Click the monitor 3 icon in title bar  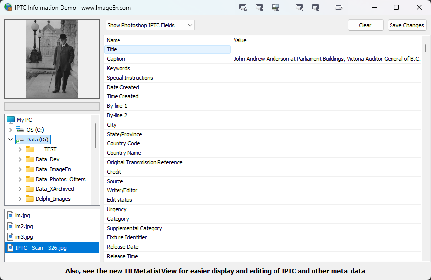pos(275,7)
